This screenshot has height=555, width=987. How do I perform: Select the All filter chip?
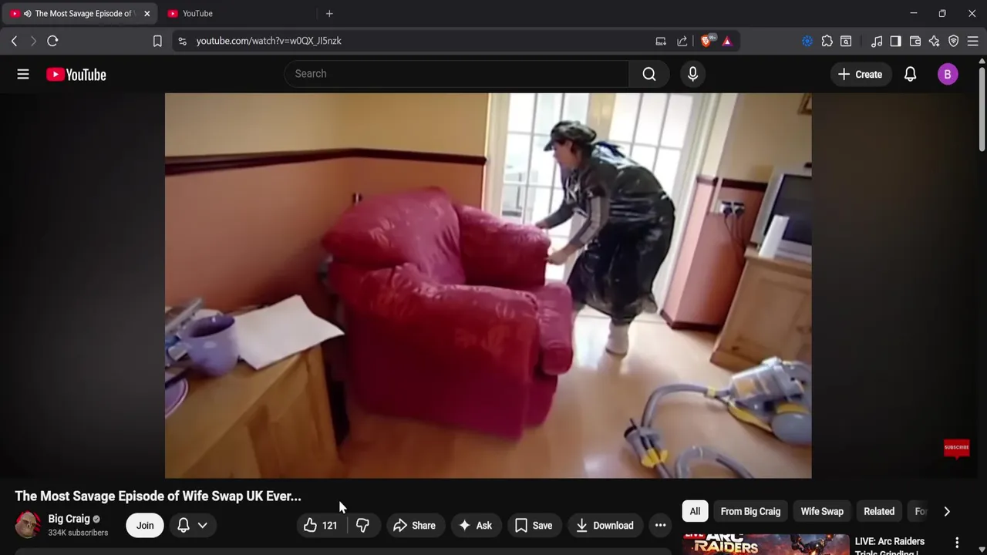tap(695, 511)
